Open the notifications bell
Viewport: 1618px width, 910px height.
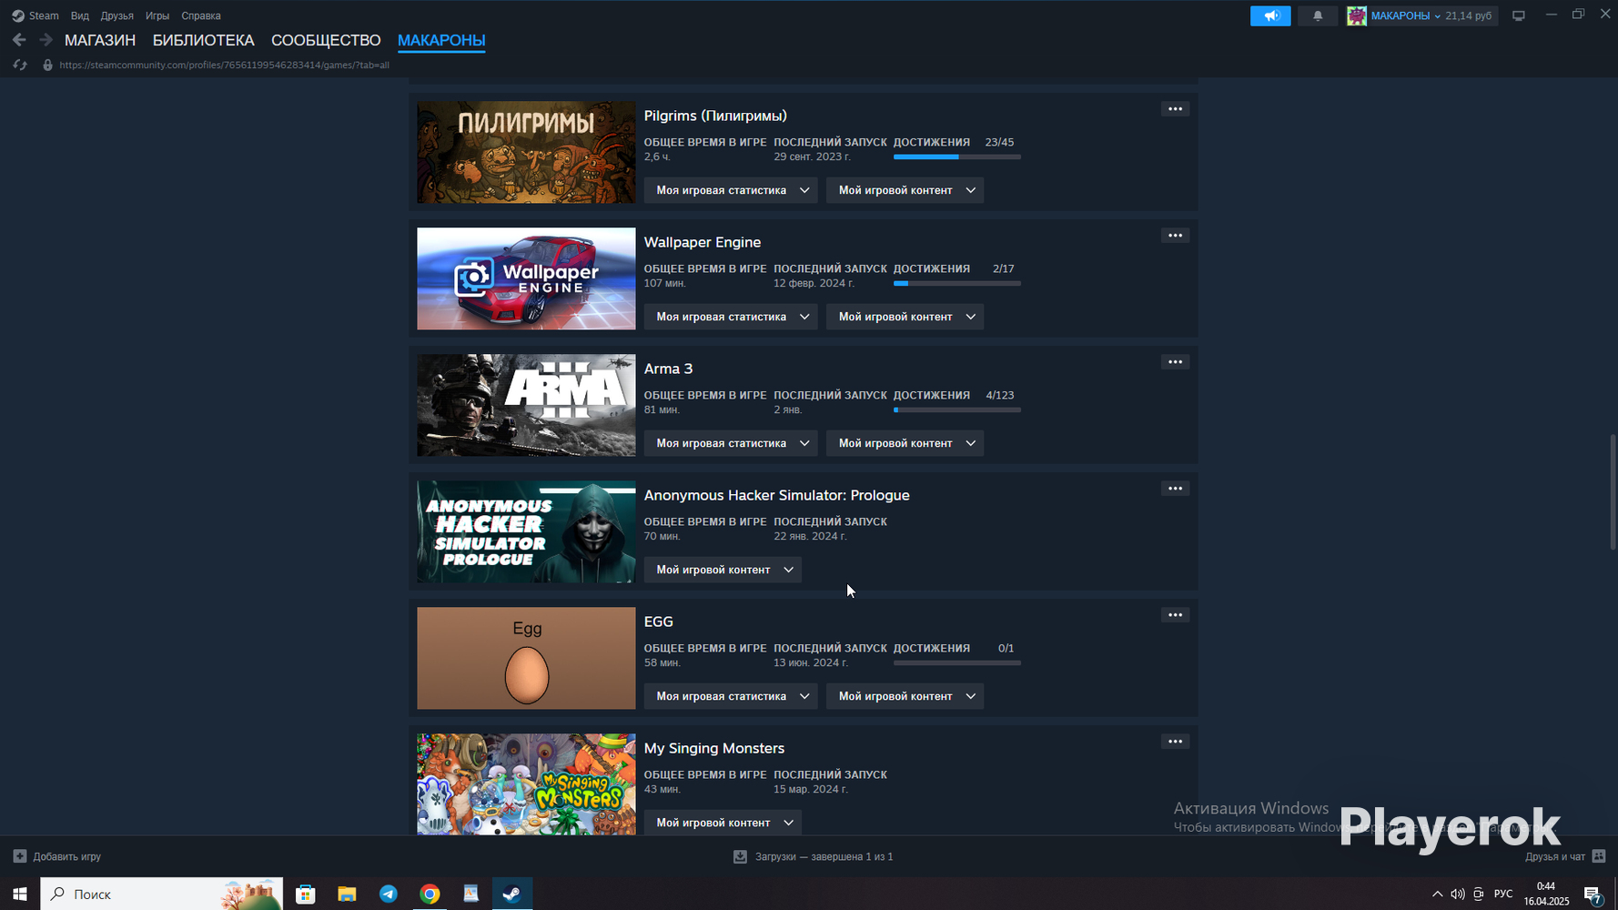click(x=1317, y=15)
